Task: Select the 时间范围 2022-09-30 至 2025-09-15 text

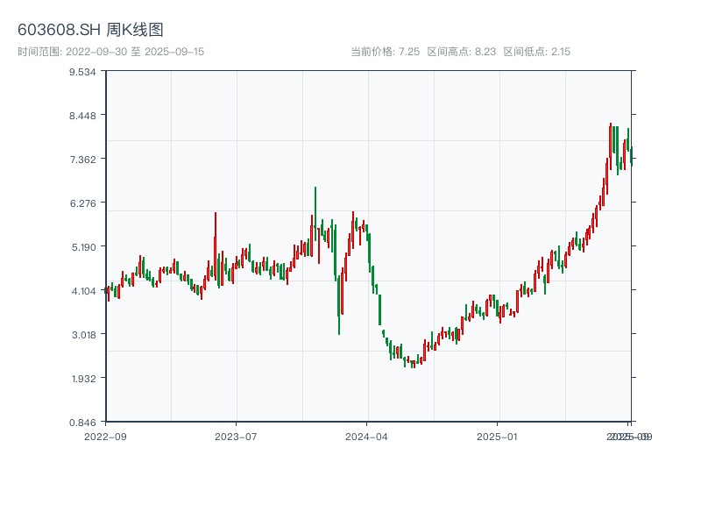Action: pos(111,52)
